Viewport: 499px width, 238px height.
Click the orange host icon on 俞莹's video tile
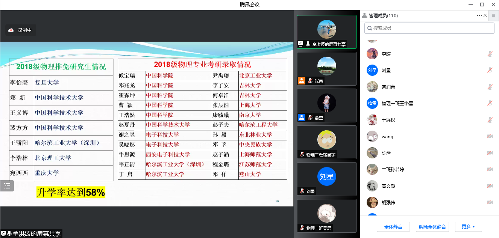point(301,117)
